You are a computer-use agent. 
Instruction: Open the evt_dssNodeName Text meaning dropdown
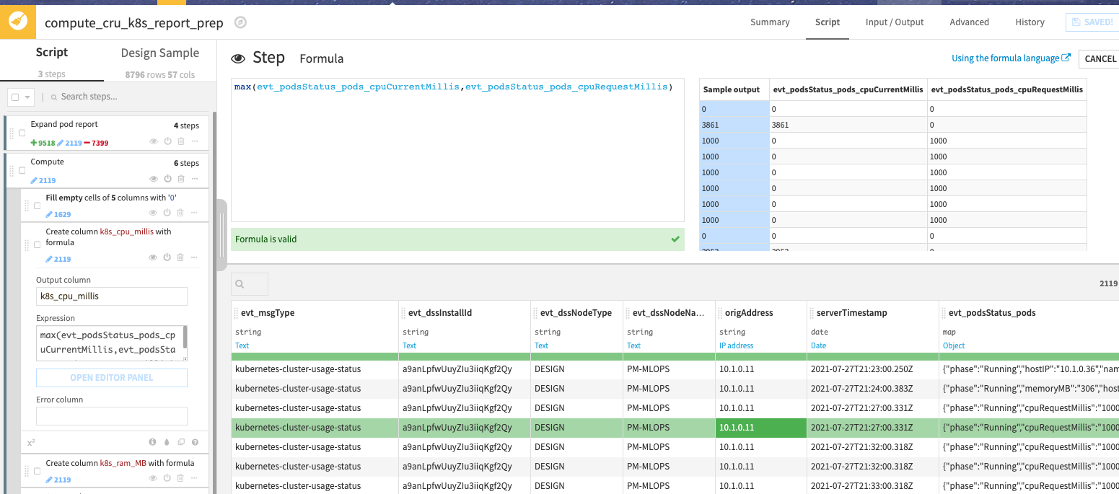coord(633,345)
